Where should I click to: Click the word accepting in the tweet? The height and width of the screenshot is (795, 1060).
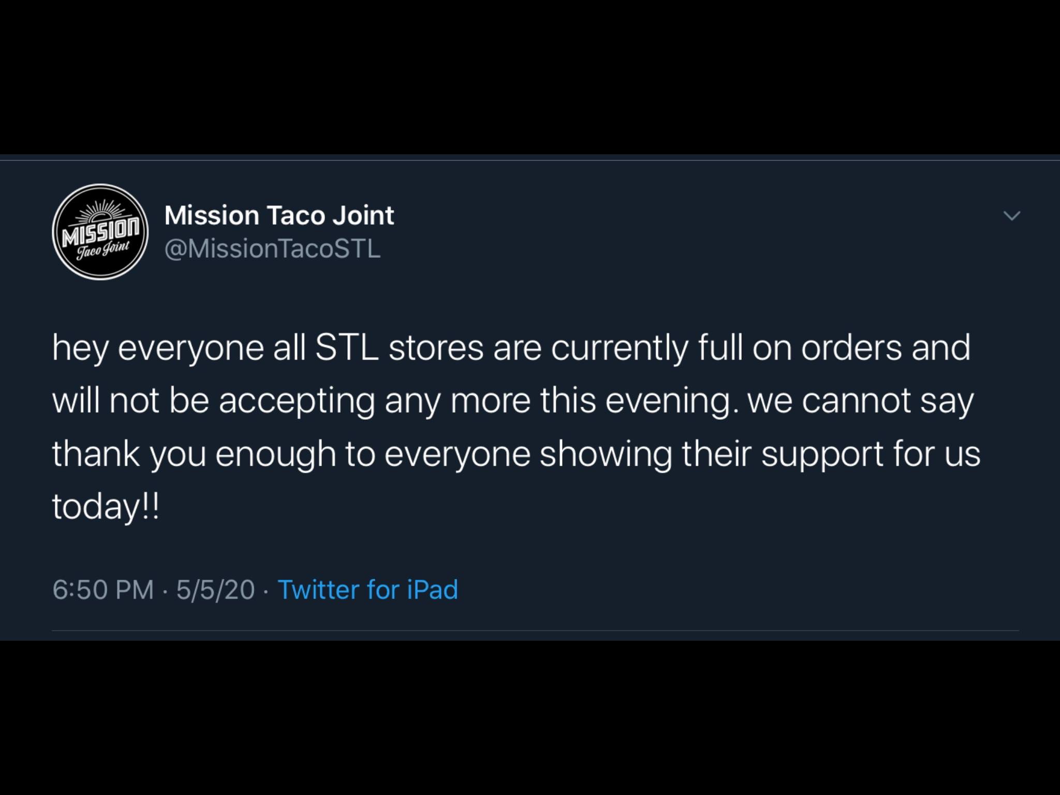coord(297,402)
